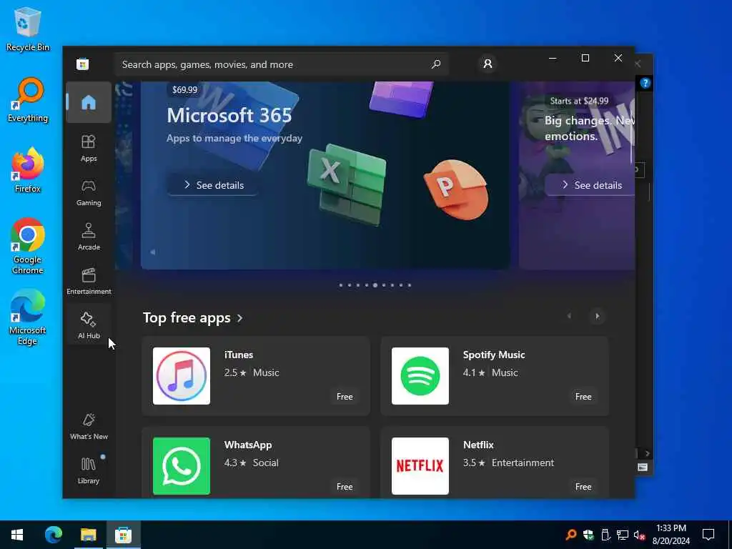Image resolution: width=732 pixels, height=549 pixels.
Task: Go to the Gaming section
Action: point(89,192)
